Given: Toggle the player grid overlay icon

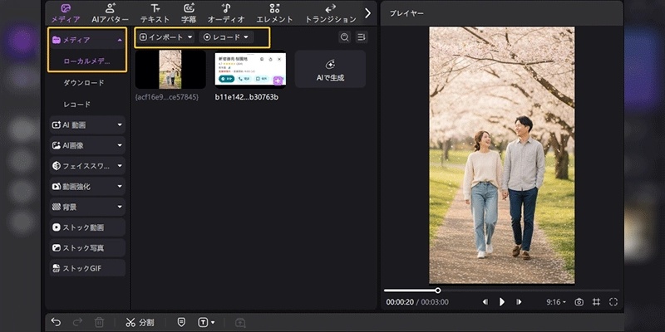Looking at the screenshot, I should pos(596,302).
